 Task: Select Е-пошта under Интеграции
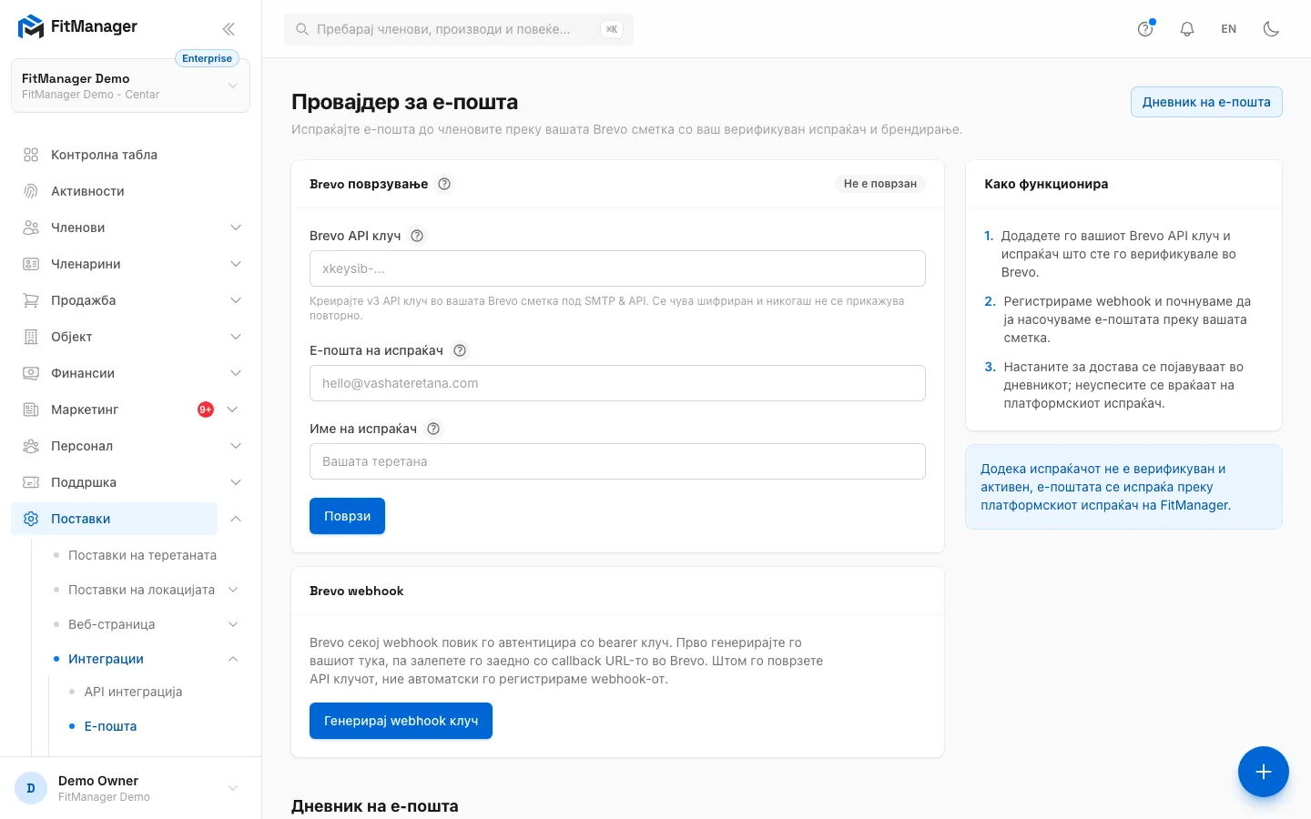click(x=110, y=726)
